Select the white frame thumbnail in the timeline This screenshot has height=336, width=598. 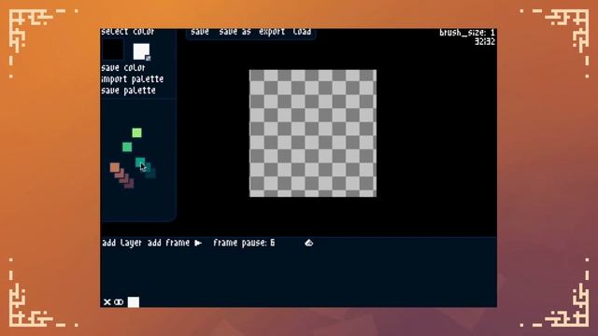tap(133, 302)
